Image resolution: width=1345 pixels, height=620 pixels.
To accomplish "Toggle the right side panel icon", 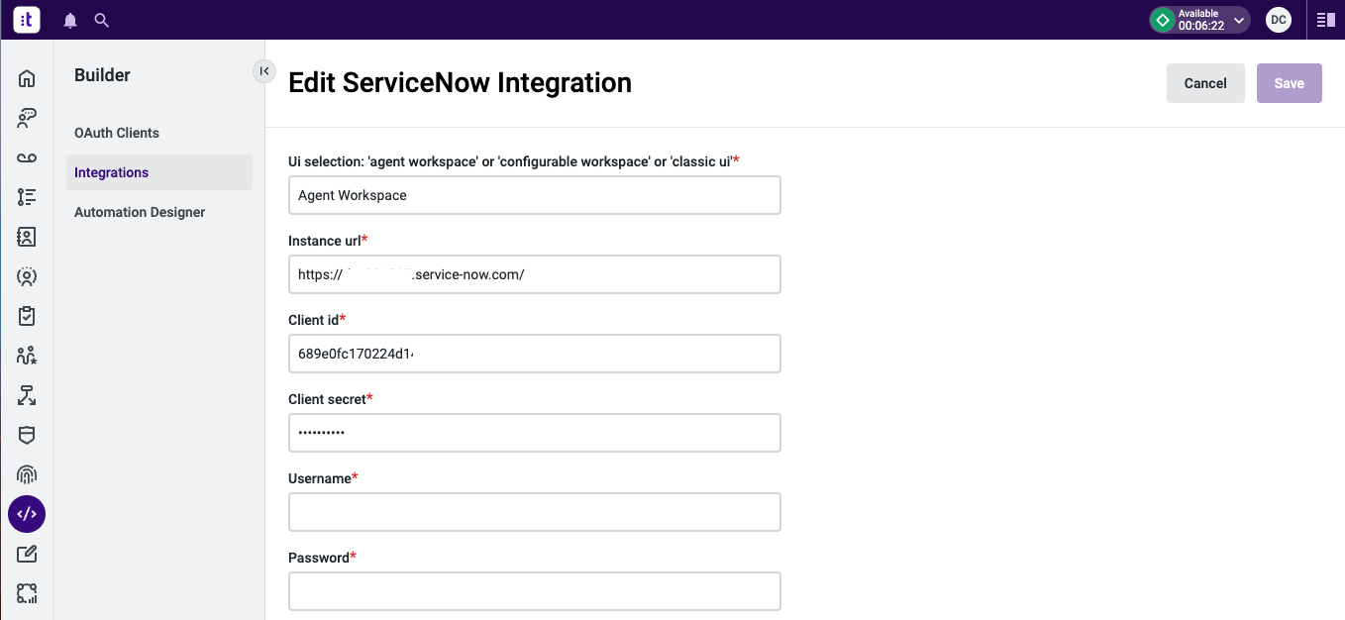I will point(1326,20).
